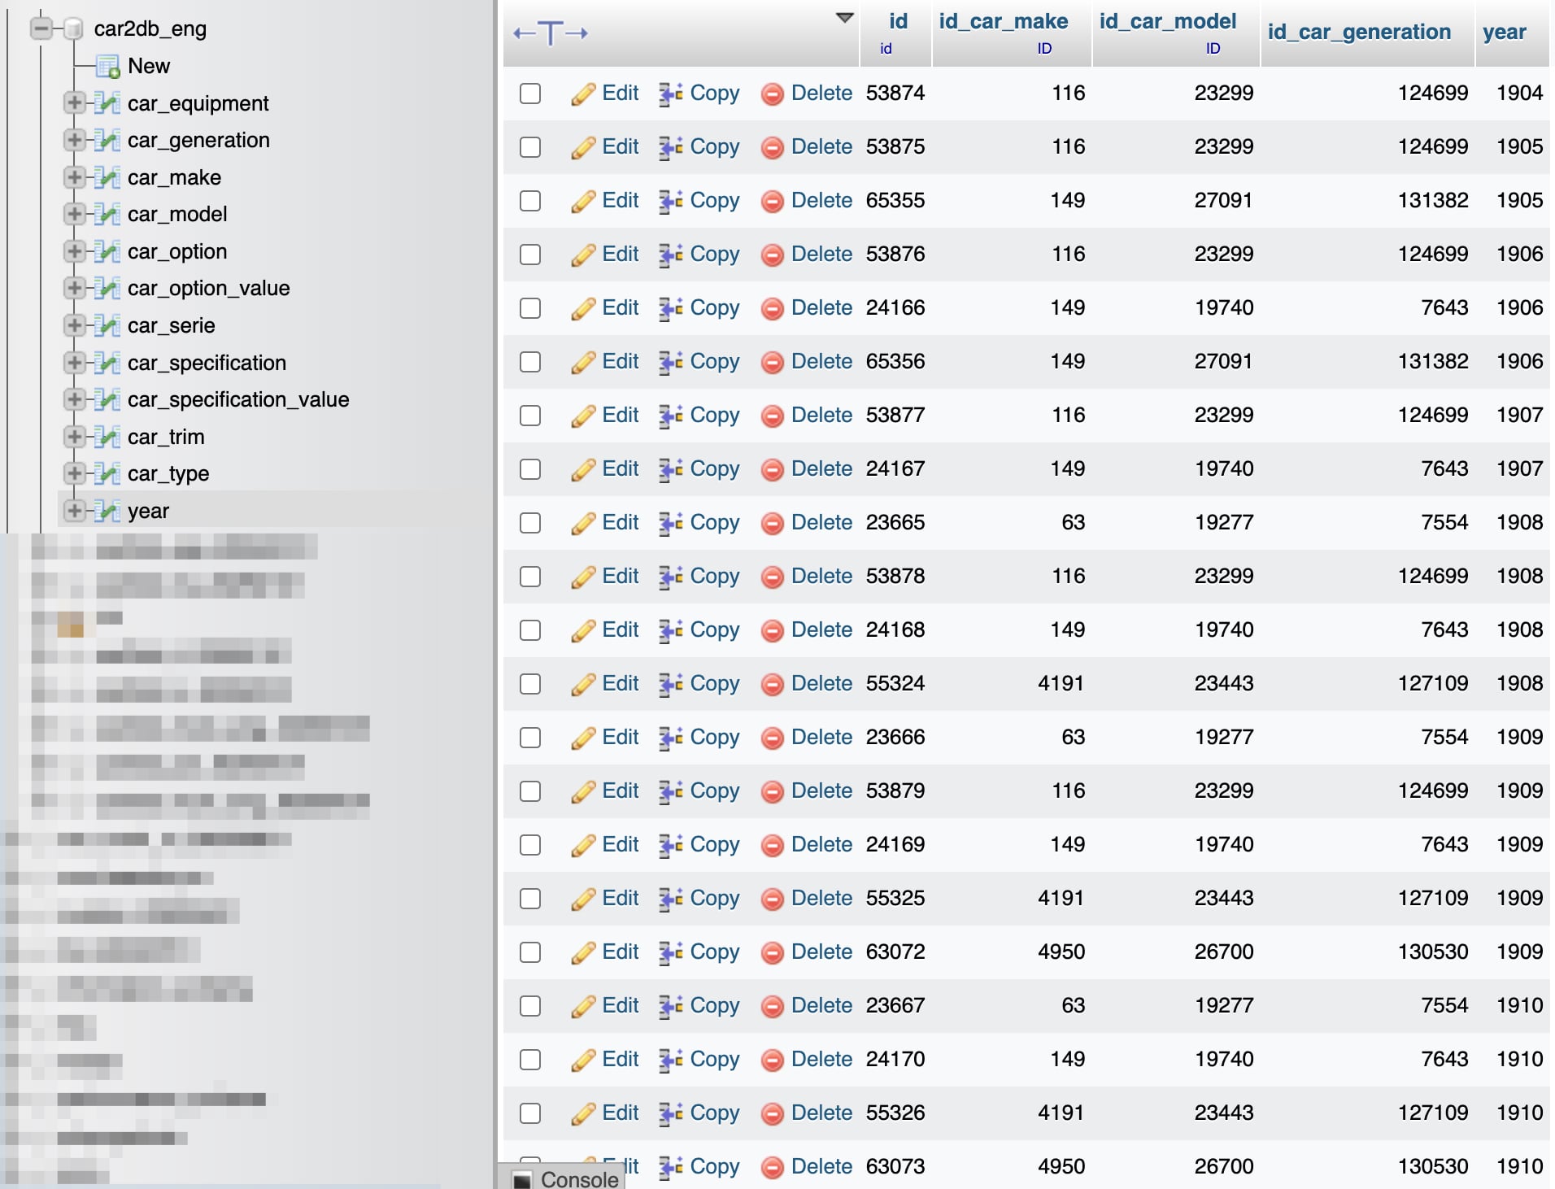Click the car2db_eng database icon
The width and height of the screenshot is (1555, 1189).
[x=73, y=29]
